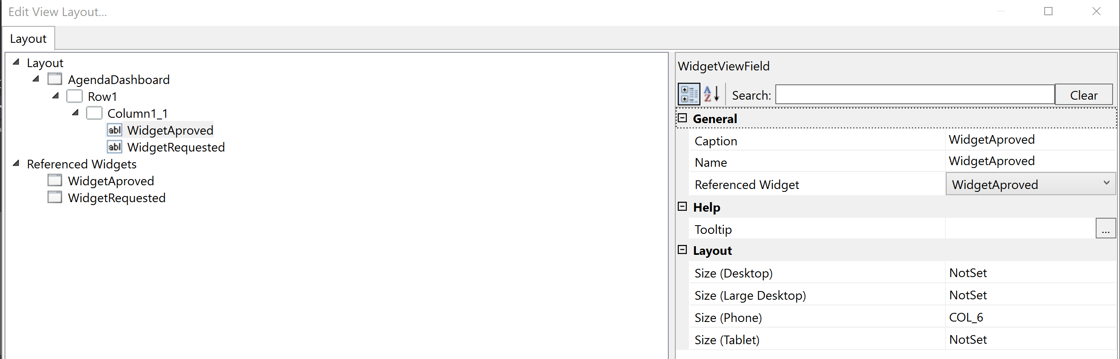Select WidgetRequested under Column1_1
1120x359 pixels.
pos(176,147)
